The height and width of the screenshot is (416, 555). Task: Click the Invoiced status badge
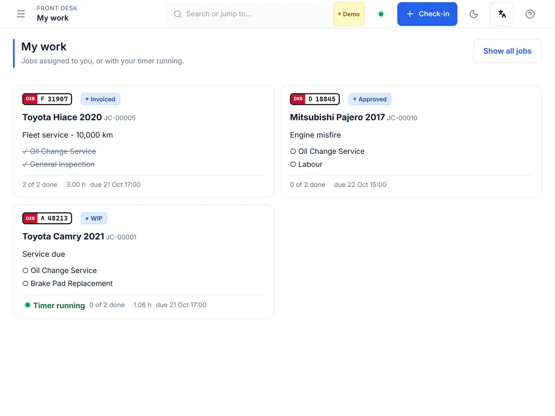coord(101,99)
